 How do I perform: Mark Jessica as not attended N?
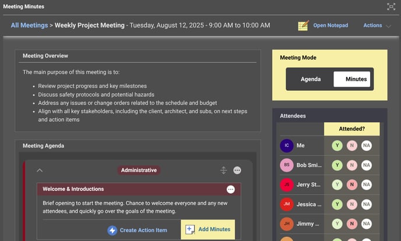pos(352,204)
